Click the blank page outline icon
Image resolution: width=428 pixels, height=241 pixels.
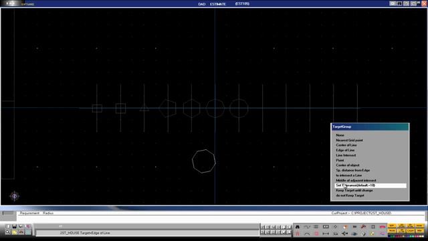click(x=373, y=227)
